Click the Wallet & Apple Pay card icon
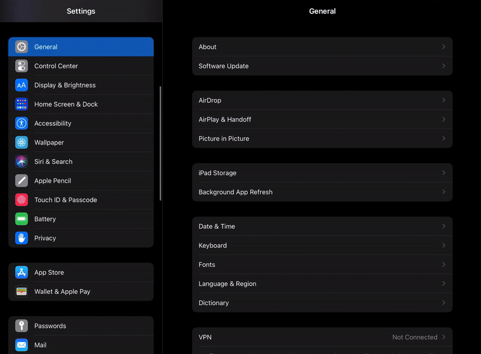481x354 pixels. pos(22,291)
